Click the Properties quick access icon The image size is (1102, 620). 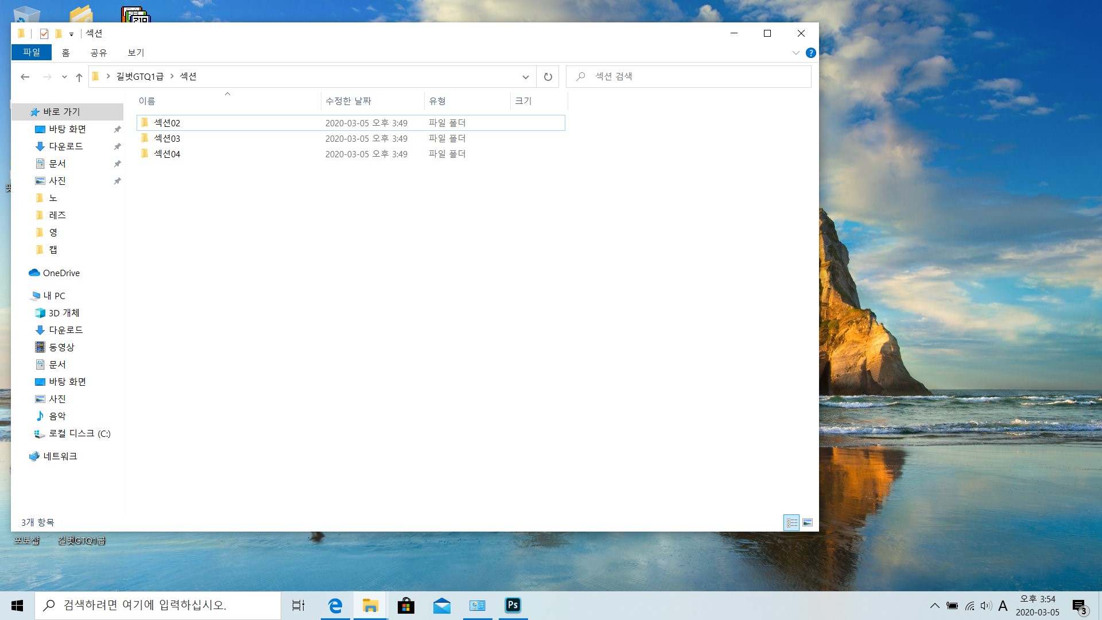[44, 33]
